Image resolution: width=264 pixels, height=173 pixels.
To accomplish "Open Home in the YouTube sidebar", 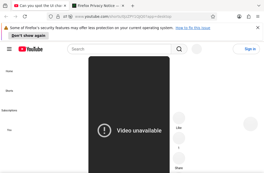I will click(x=9, y=71).
